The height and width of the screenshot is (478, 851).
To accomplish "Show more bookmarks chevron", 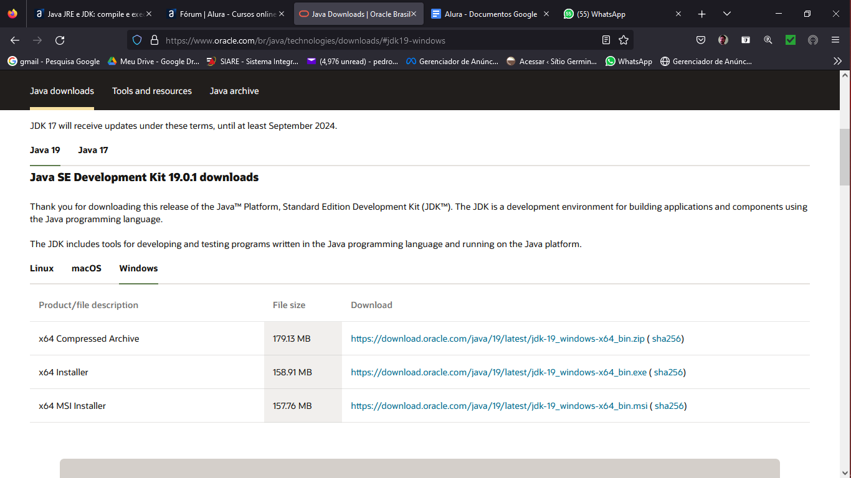I will (x=837, y=62).
